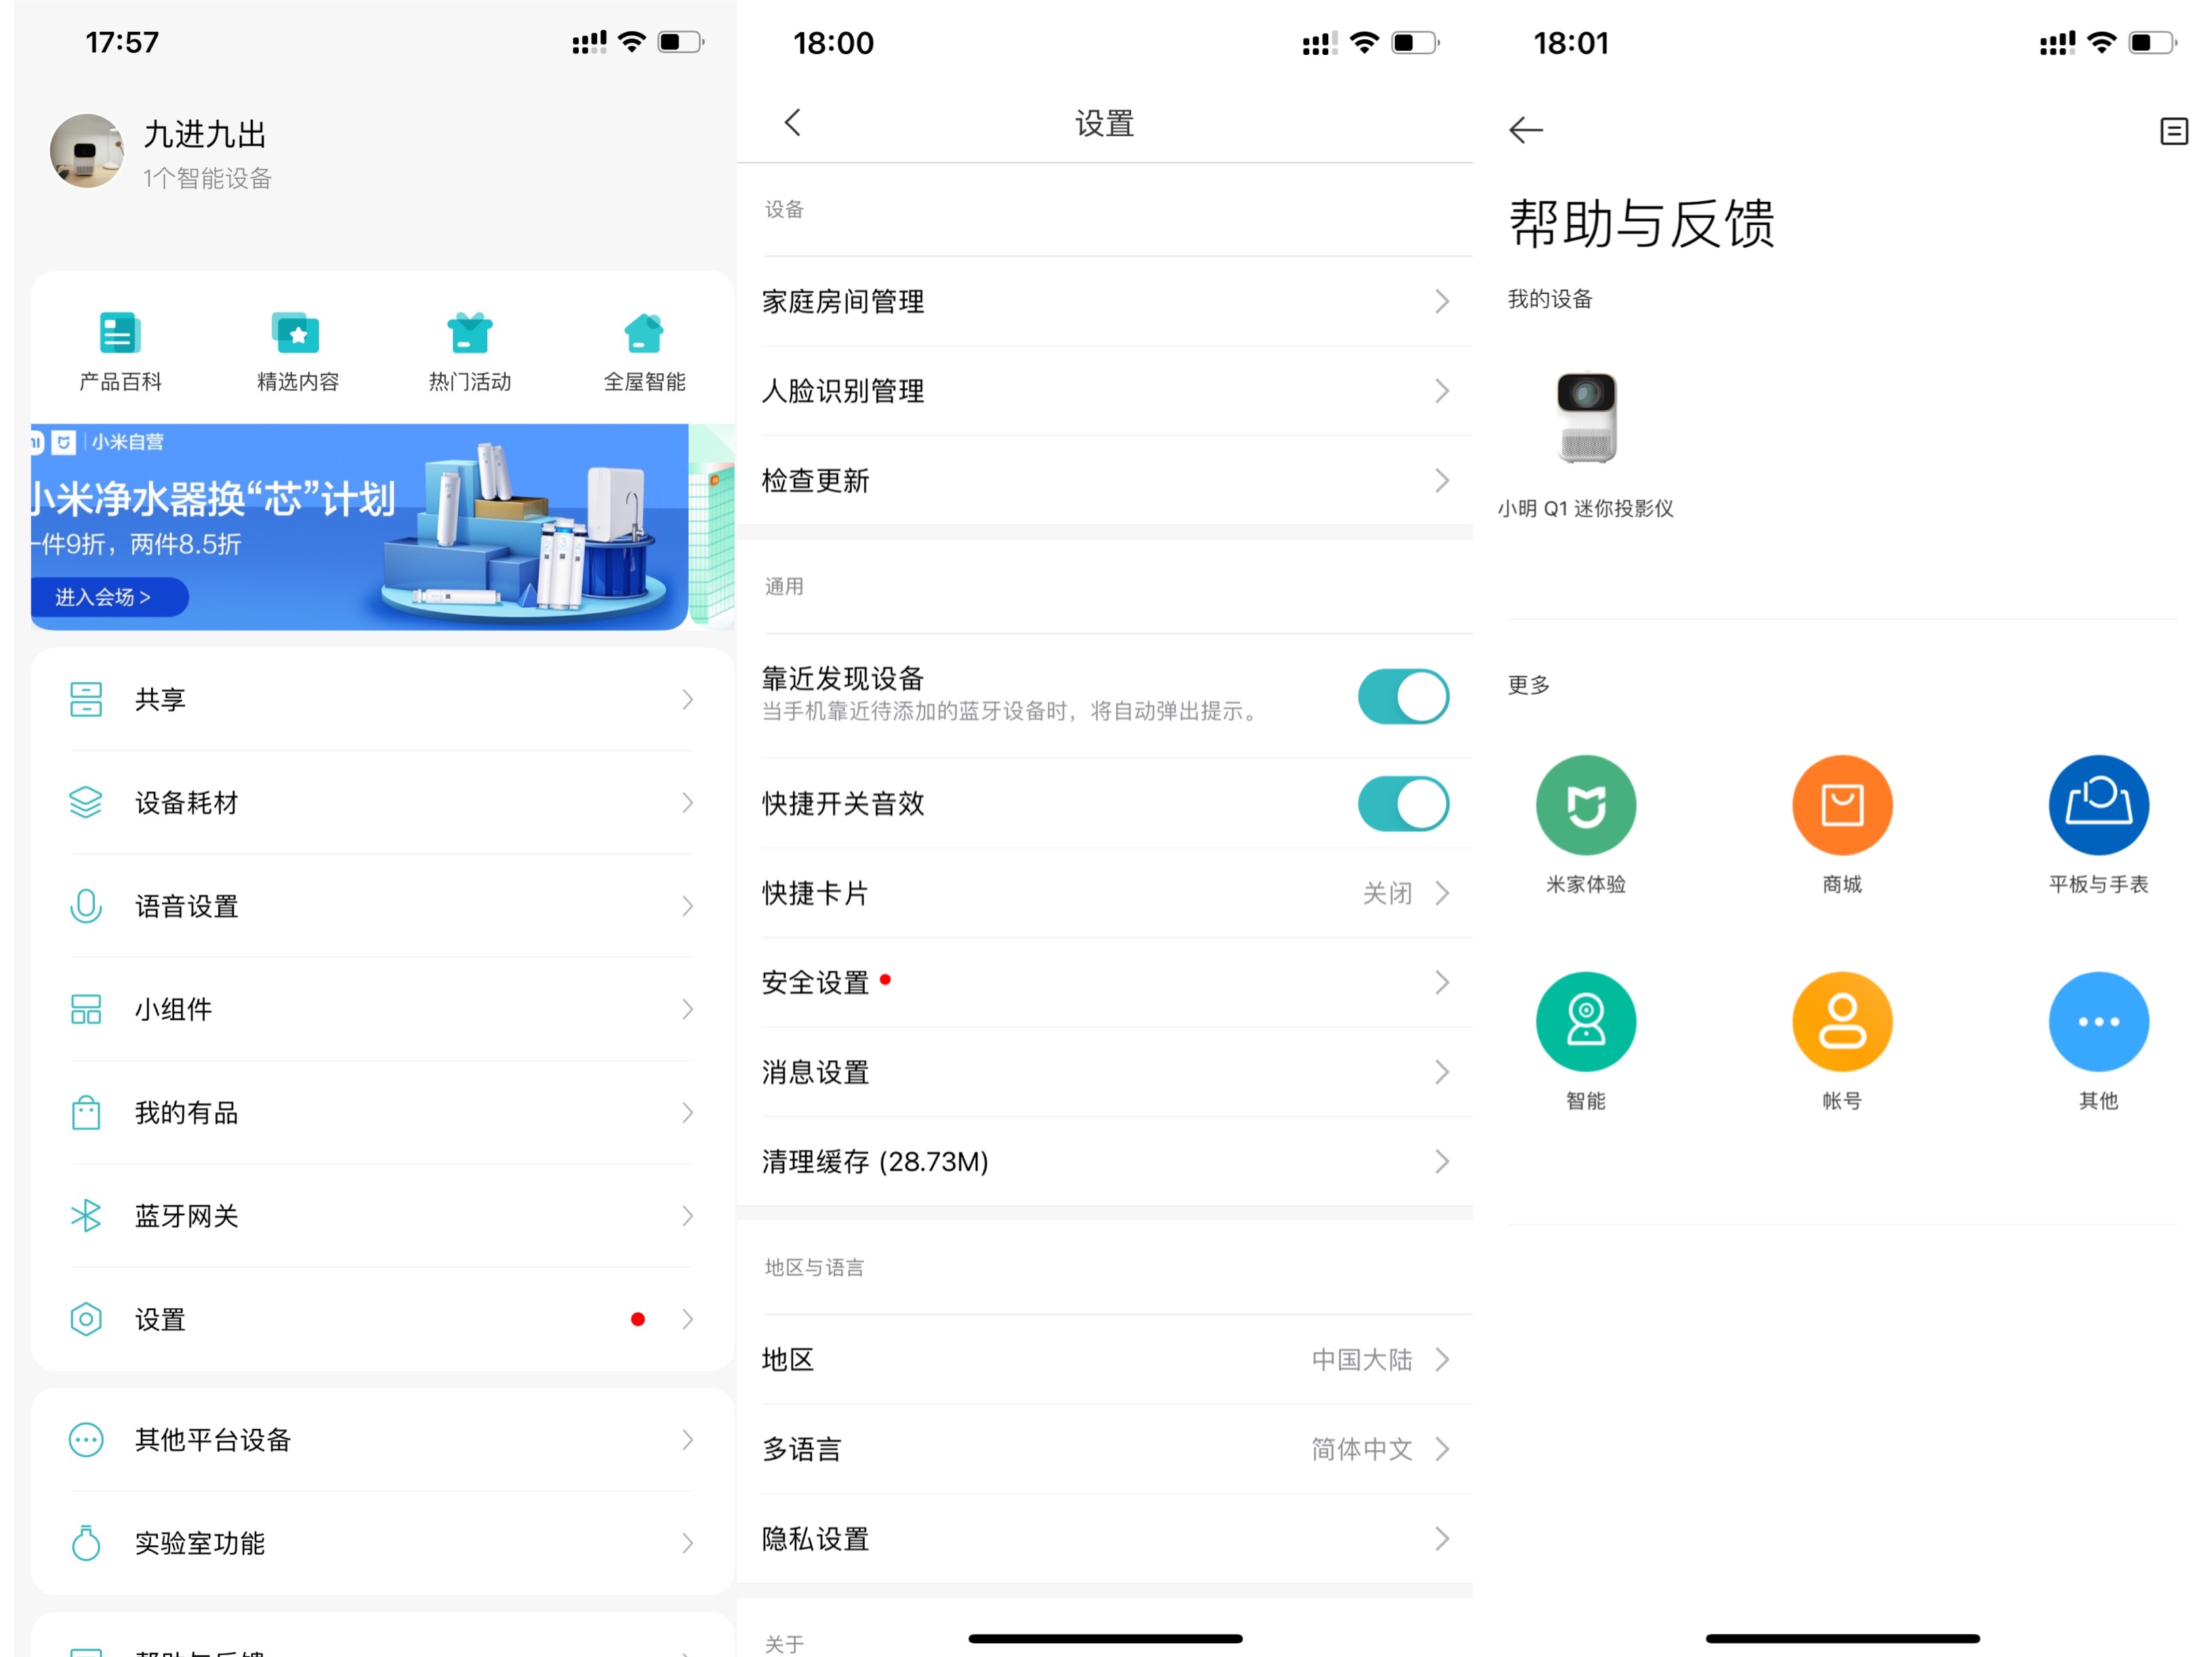2212x1657 pixels.
Task: Open 智能 camera help category
Action: coord(1586,1022)
